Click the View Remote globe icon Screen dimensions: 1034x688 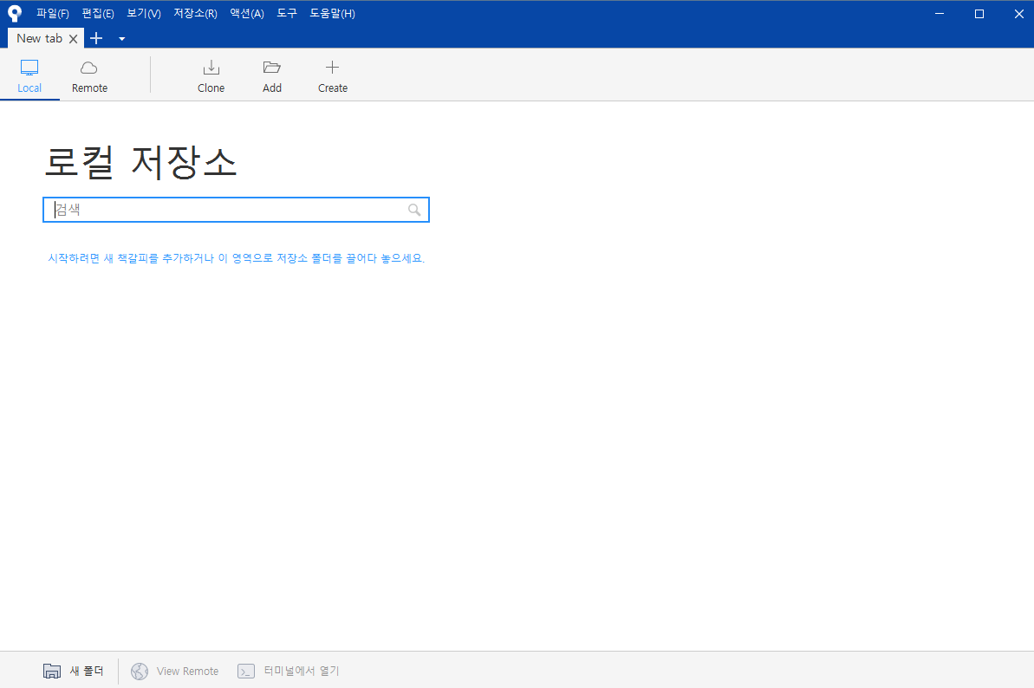coord(140,671)
